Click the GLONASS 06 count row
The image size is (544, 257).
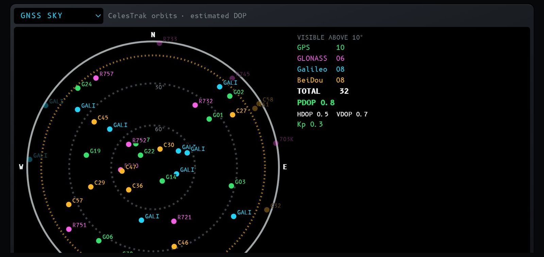tap(321, 58)
